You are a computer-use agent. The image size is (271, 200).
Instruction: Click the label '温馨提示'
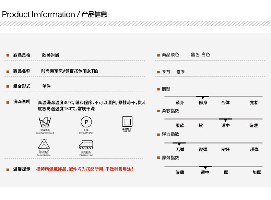point(22,169)
